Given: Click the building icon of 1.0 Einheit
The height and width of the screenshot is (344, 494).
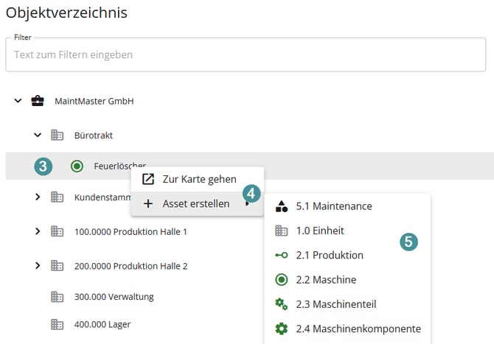Looking at the screenshot, I should (282, 231).
